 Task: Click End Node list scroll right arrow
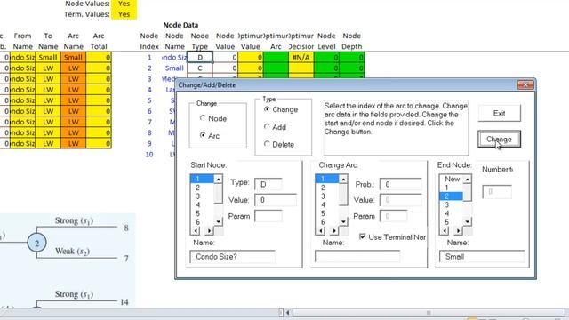click(x=459, y=231)
